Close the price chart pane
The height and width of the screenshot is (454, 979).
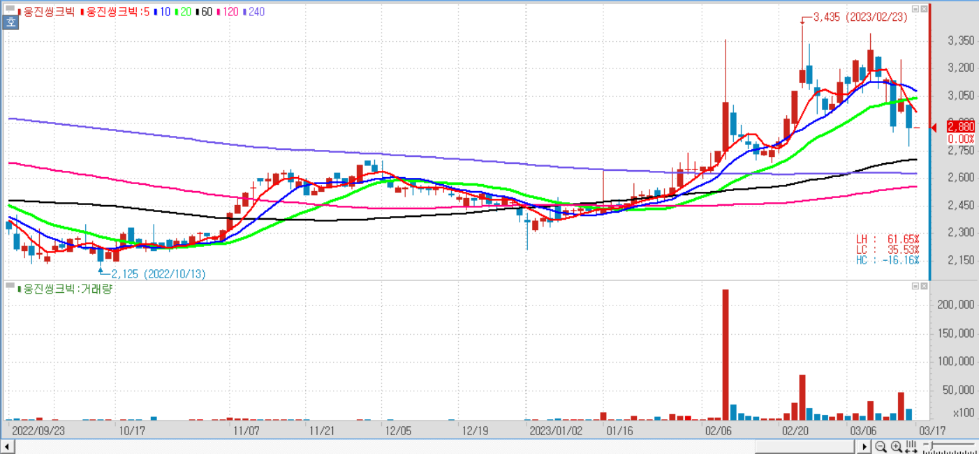pyautogui.click(x=924, y=9)
